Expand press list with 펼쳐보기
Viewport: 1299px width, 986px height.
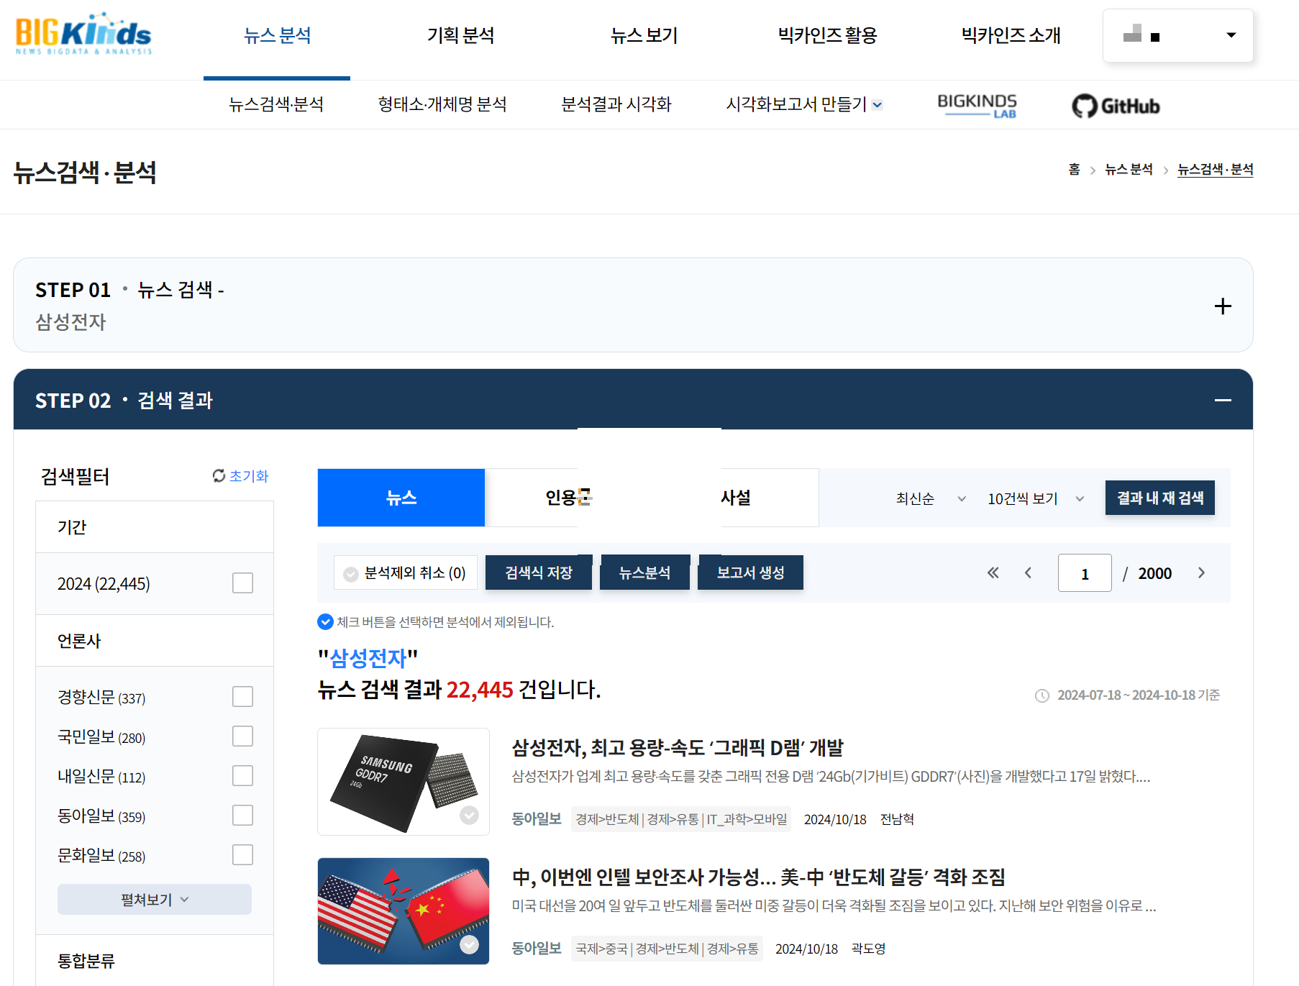pyautogui.click(x=155, y=899)
